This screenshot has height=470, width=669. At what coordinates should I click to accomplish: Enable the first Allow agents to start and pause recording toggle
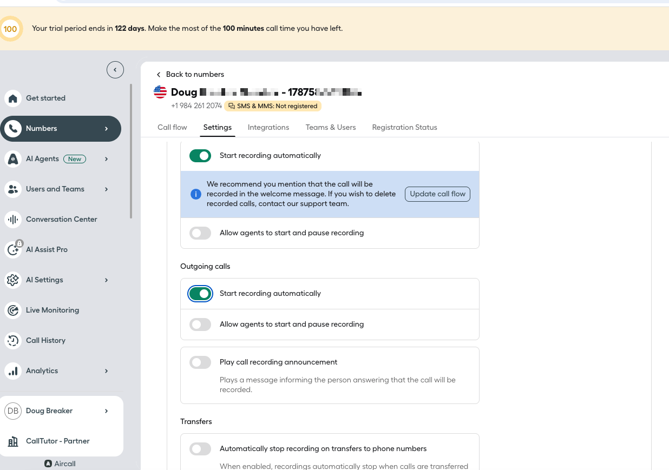(200, 233)
